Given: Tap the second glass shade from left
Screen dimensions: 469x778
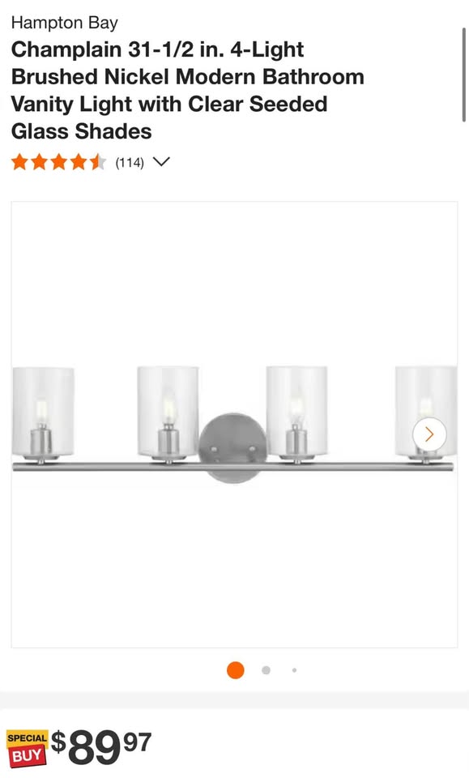Looking at the screenshot, I should coord(168,412).
